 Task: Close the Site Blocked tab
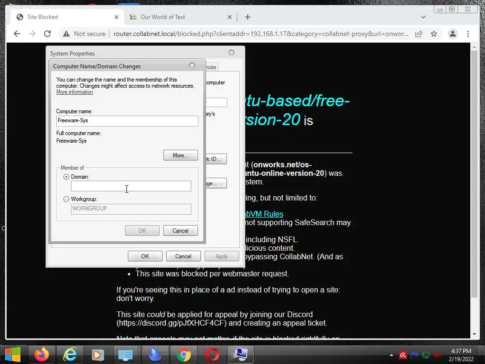pos(117,17)
